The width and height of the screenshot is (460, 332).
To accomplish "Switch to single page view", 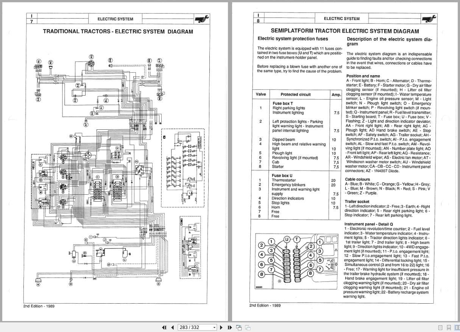I will click(441, 327).
